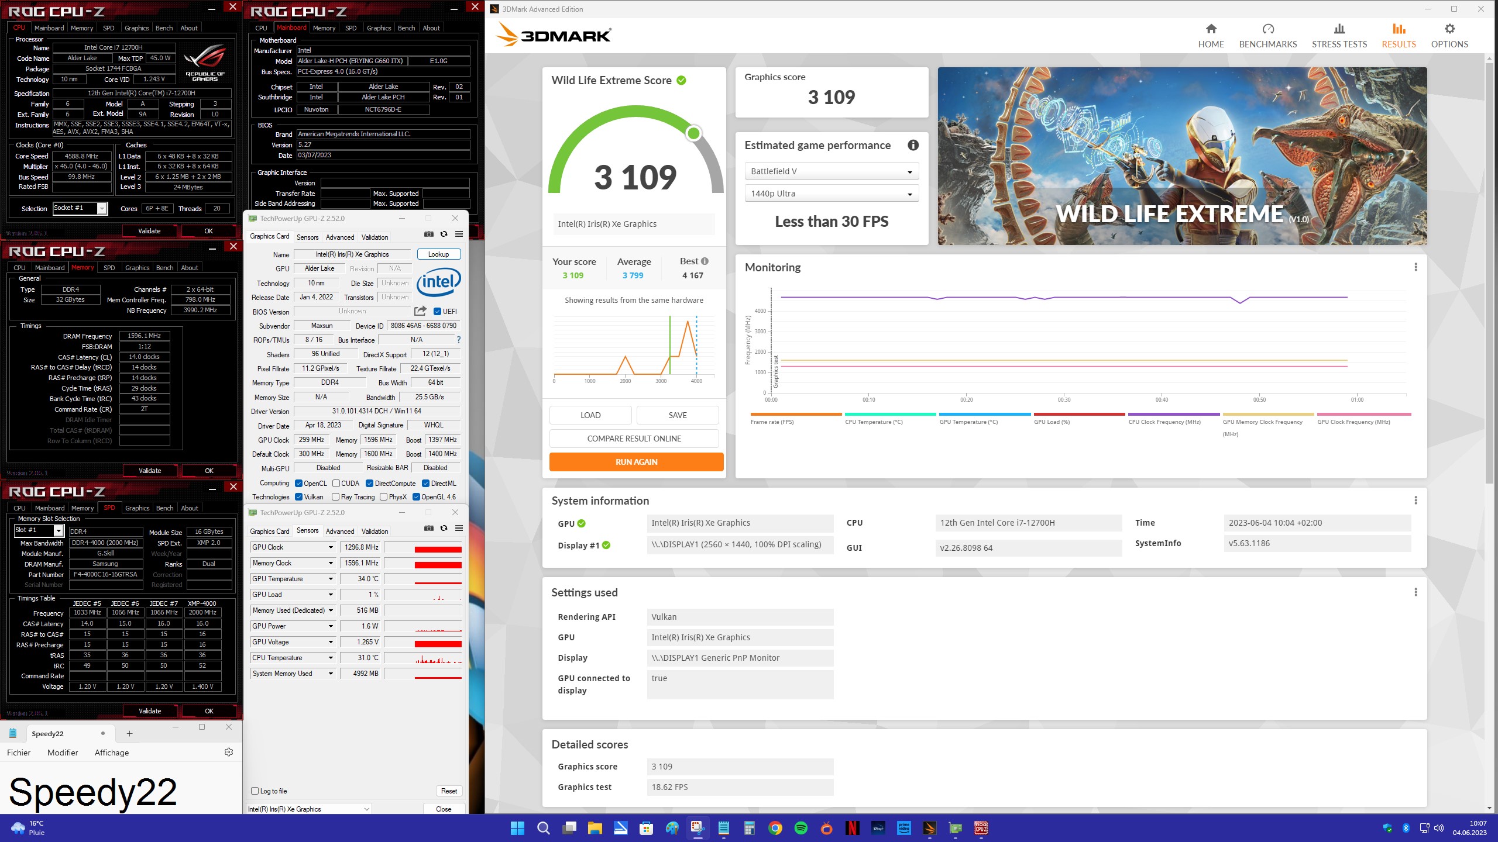Take a screenshot in GPU-Z Graphics Card window
This screenshot has height=842, width=1498.
coord(429,234)
